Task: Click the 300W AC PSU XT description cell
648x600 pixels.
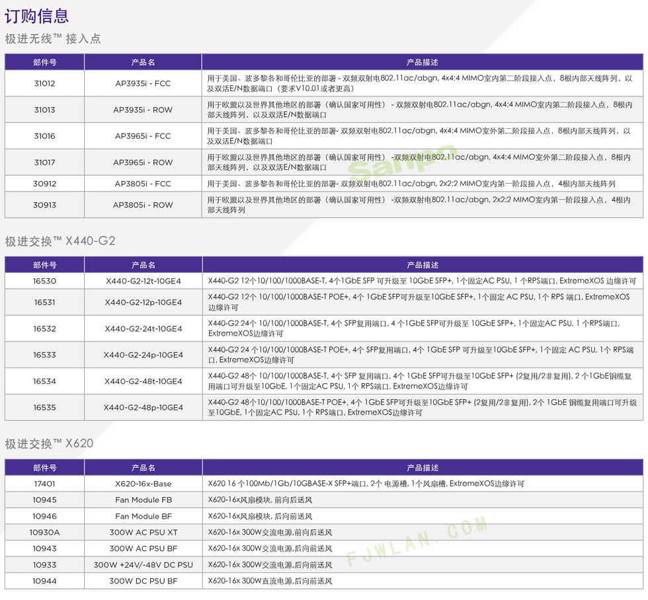Action: (423, 533)
